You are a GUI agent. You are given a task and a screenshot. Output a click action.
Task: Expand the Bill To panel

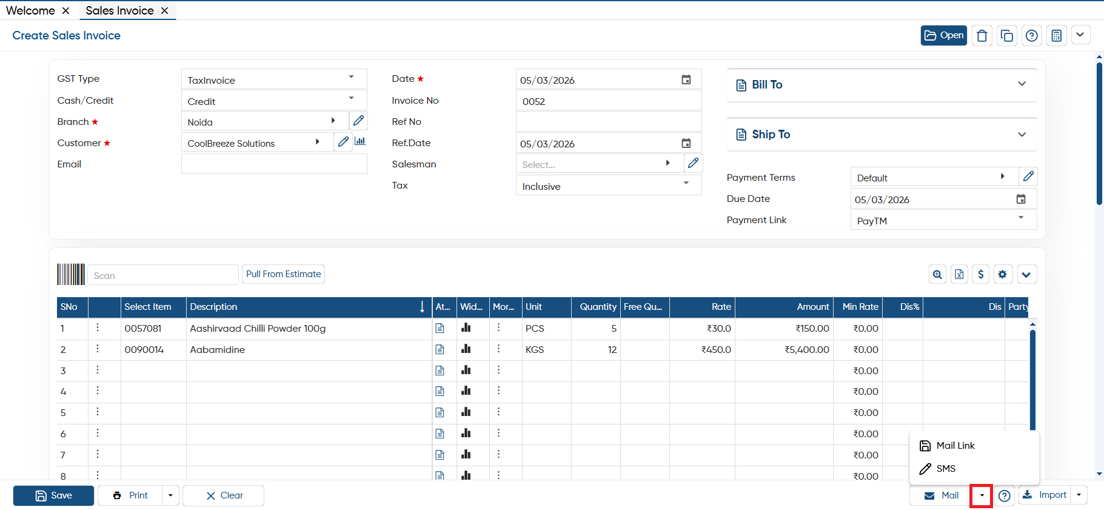tap(882, 85)
